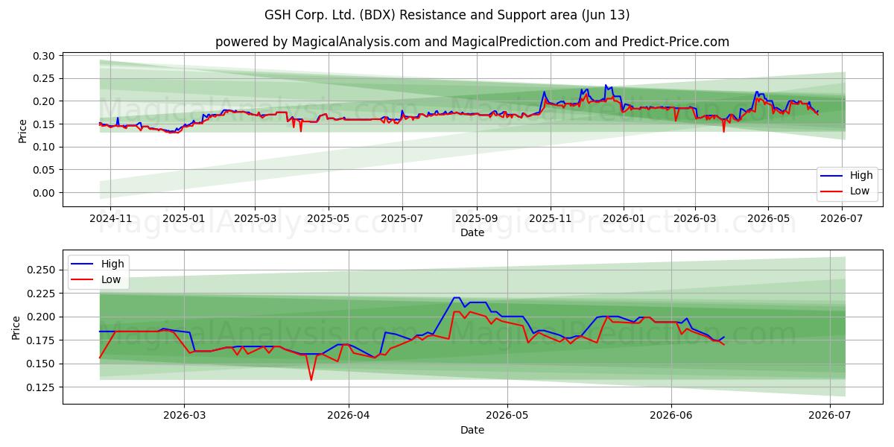Click the '0.250' price tick on bottom chart
The height and width of the screenshot is (447, 894).
click(x=41, y=270)
